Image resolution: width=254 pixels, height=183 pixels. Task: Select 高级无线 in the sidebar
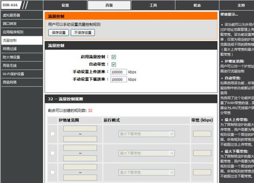pos(22,65)
